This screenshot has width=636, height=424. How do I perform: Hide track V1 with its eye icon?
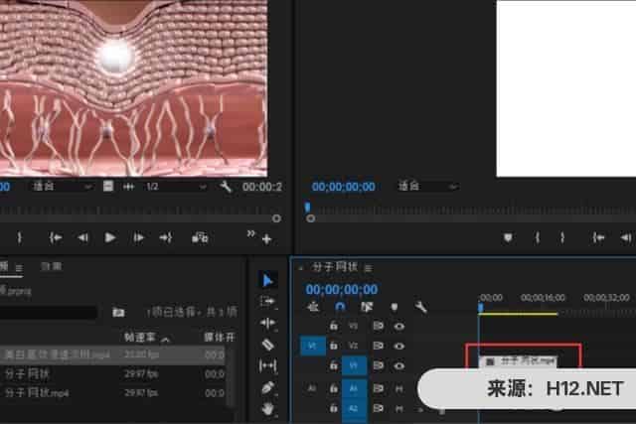[398, 365]
